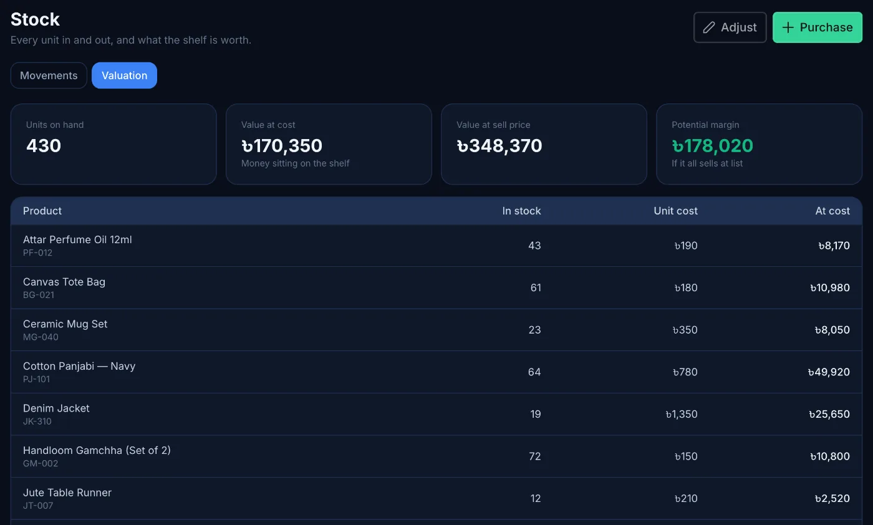Screen dimensions: 873x525
Task: Click the unit cost ৳780
Action: click(685, 372)
